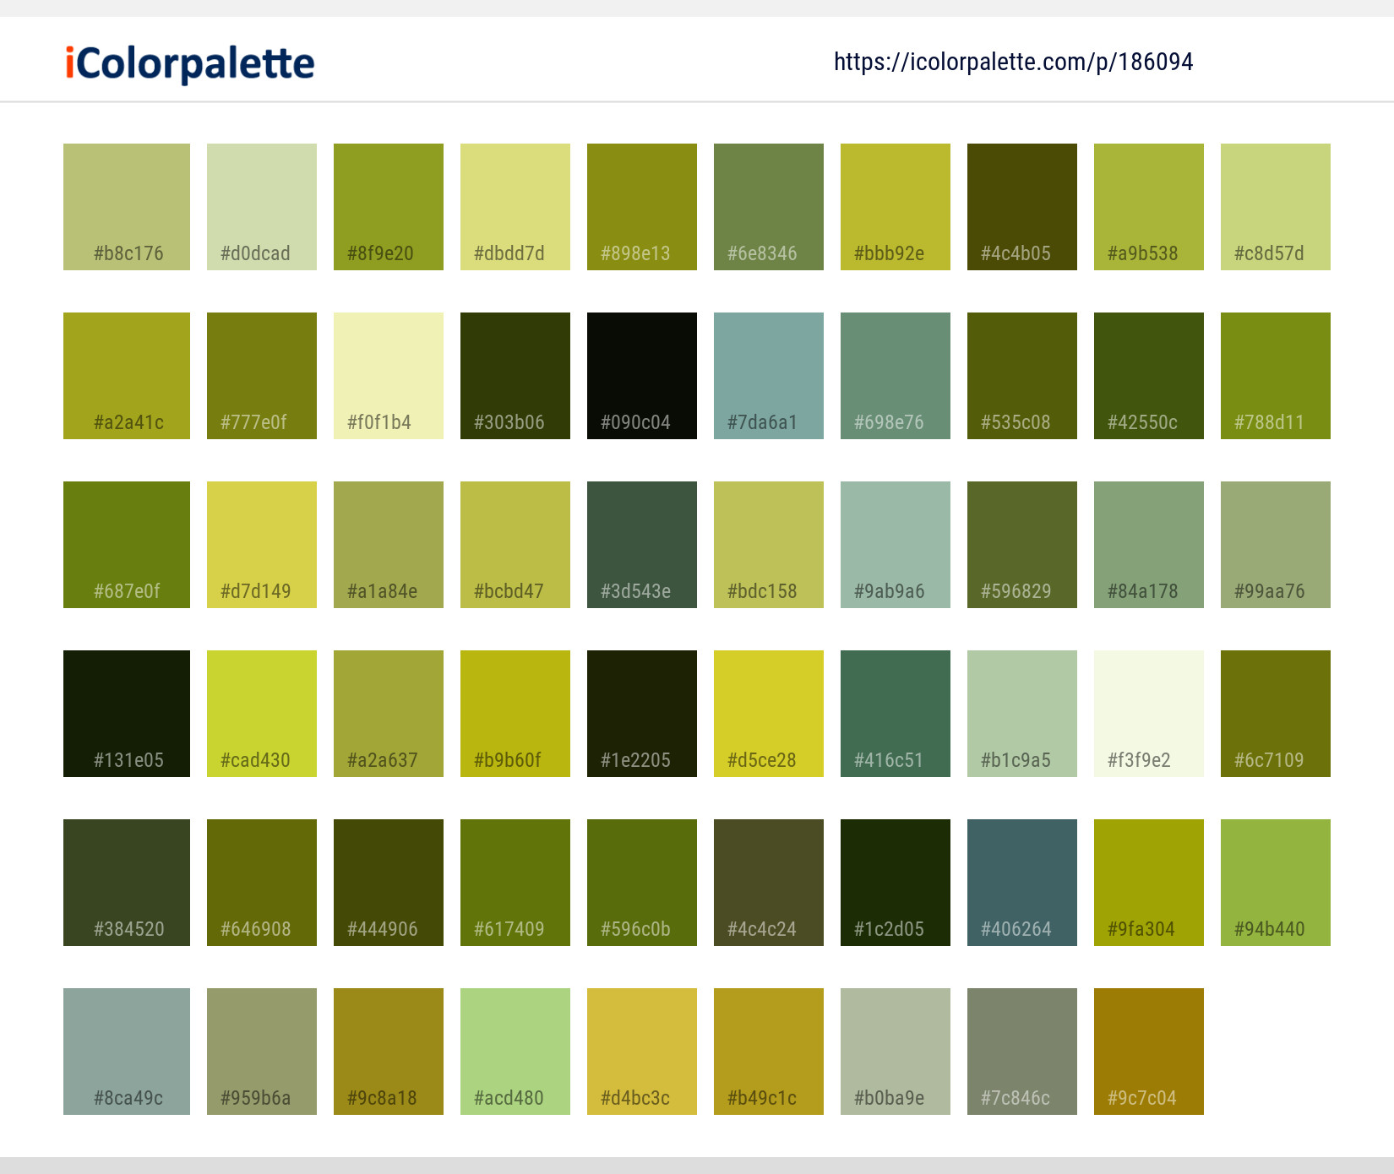Click the #6e8346 swatch

pos(769,207)
